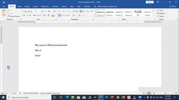
Task: Switch to the Review tab
Action: coord(64,6)
